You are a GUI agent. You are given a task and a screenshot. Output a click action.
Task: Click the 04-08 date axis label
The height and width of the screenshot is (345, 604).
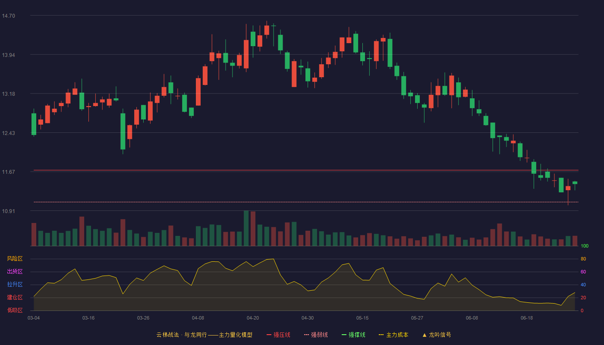(198, 318)
